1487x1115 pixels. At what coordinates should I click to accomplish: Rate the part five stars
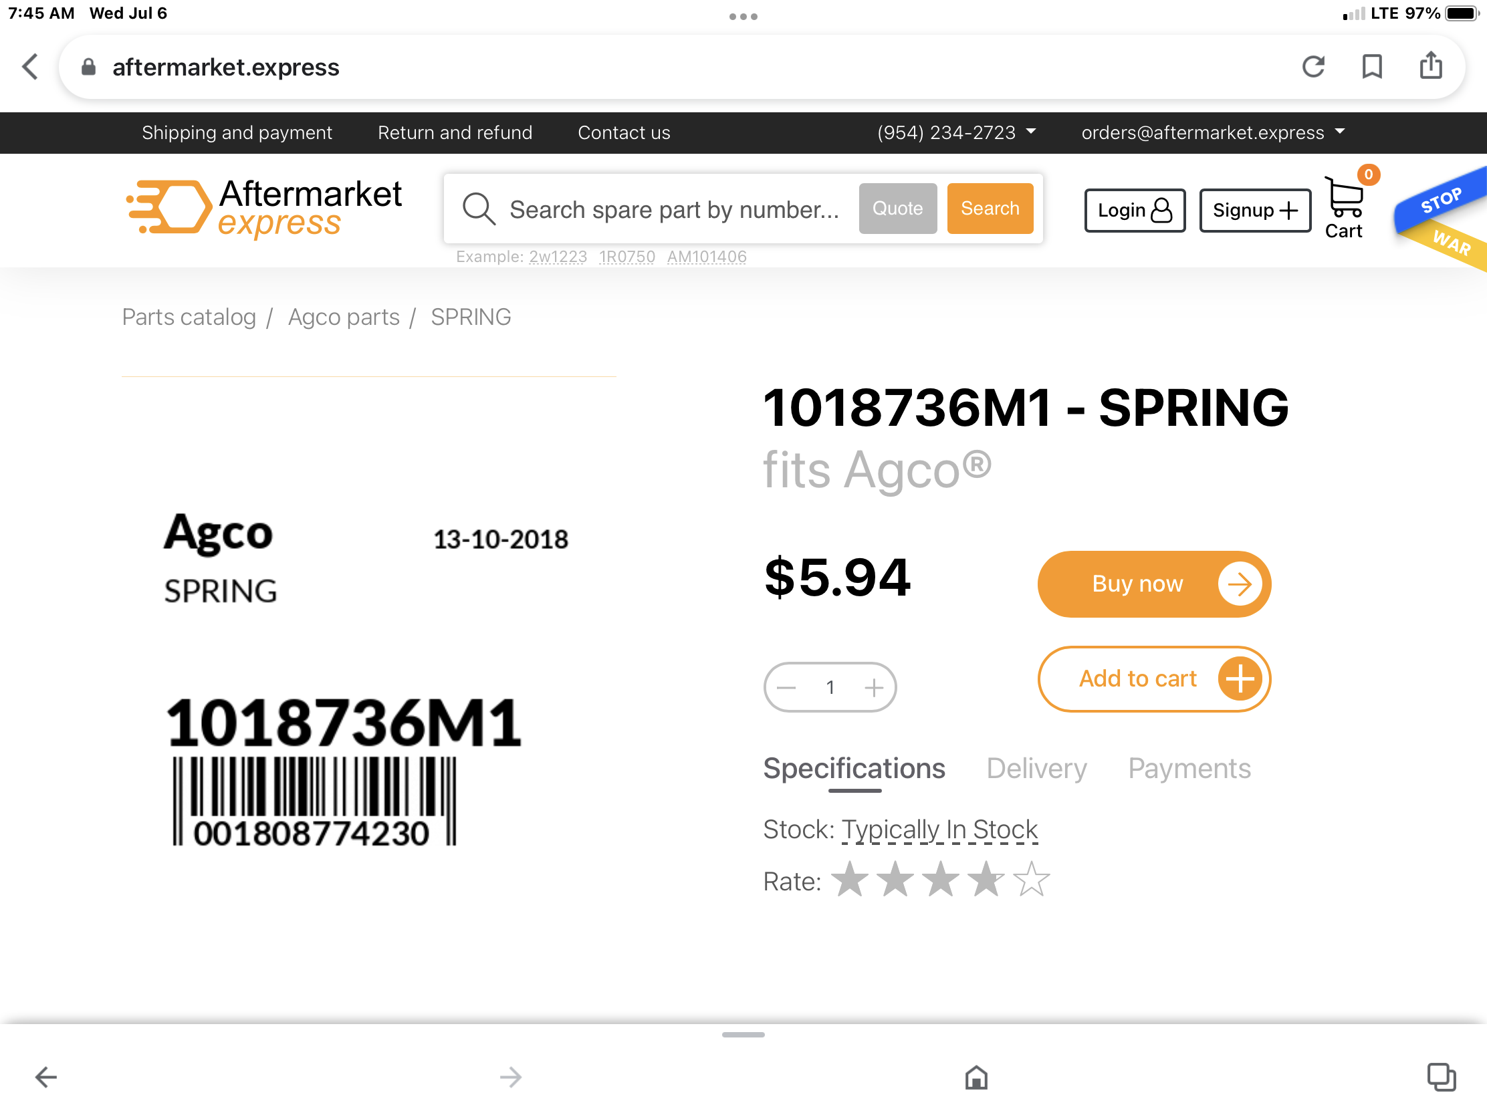[1030, 880]
